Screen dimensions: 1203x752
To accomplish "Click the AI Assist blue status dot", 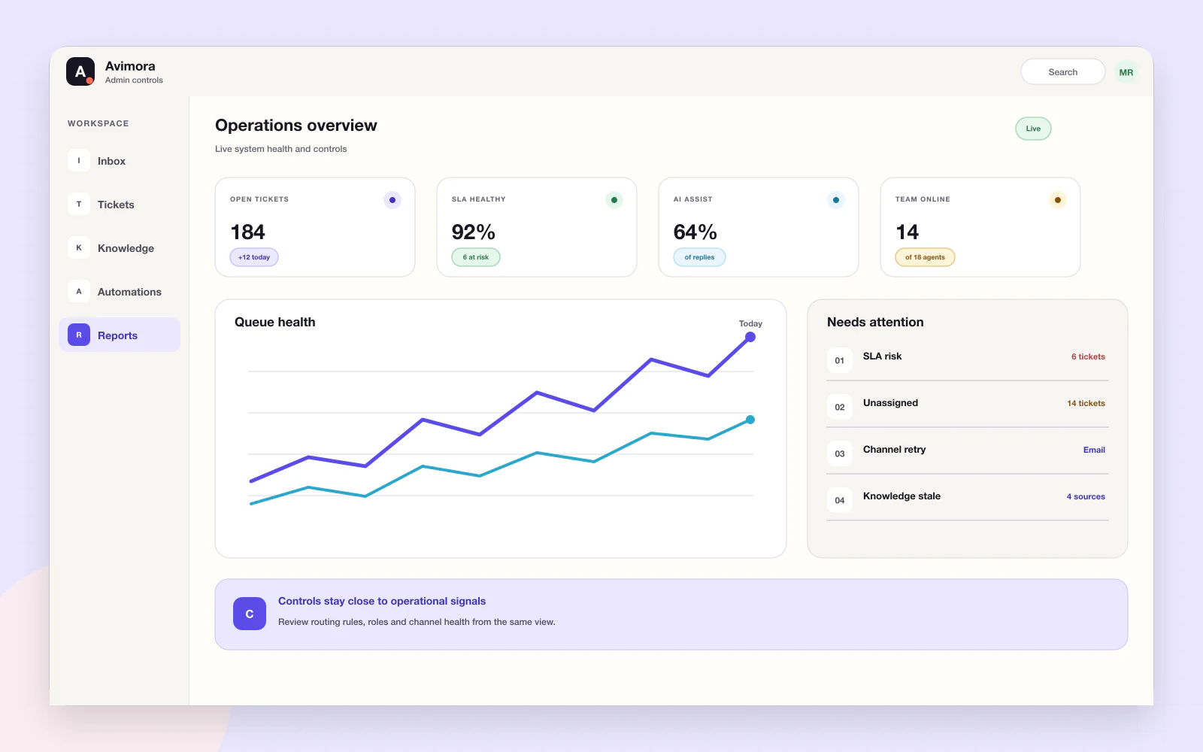I will click(836, 200).
